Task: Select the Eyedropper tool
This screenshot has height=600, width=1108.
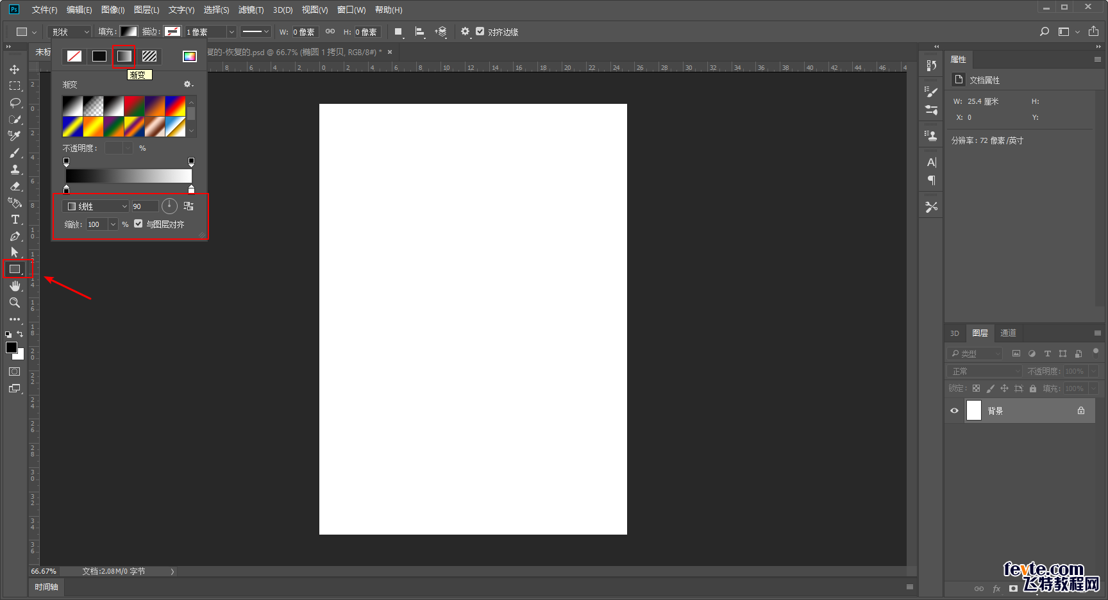Action: [14, 136]
